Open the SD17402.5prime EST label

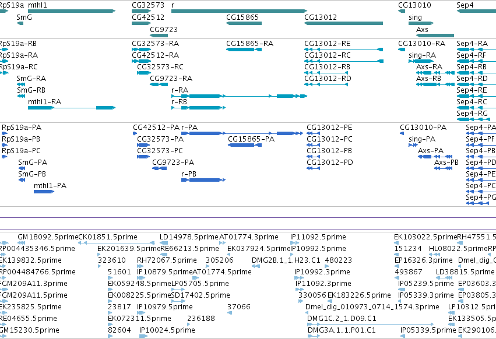(x=200, y=295)
